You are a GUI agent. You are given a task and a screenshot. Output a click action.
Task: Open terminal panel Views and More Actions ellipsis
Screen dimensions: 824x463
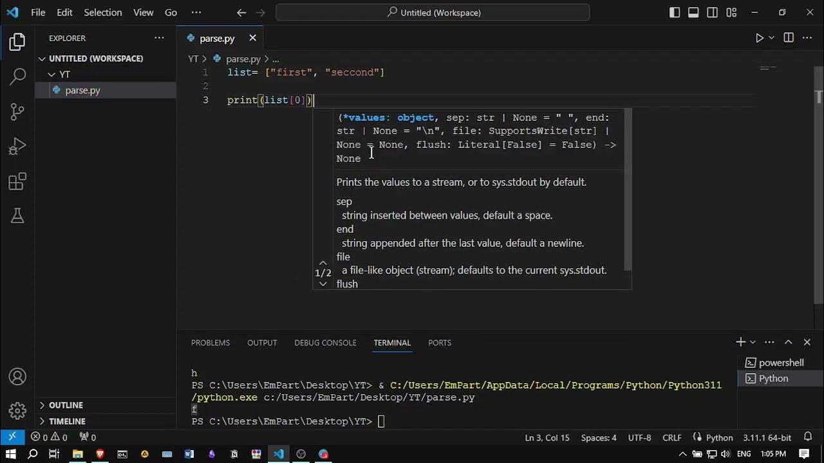769,342
